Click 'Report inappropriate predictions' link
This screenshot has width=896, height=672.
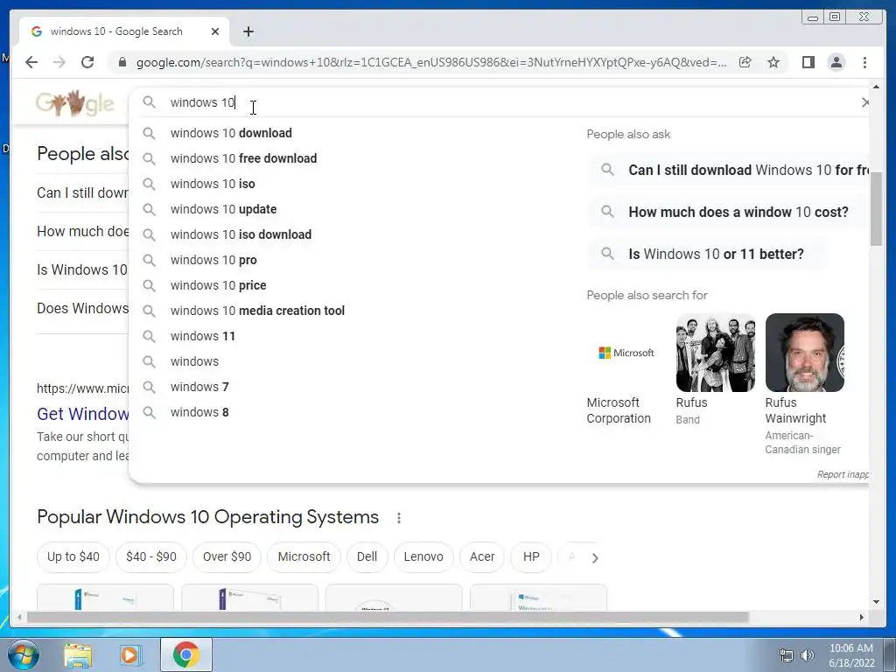click(x=843, y=474)
